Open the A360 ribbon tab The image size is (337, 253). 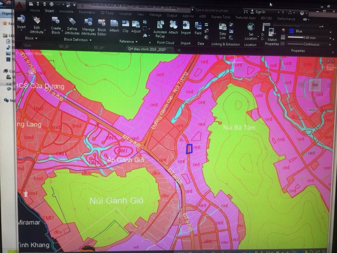coord(202,16)
